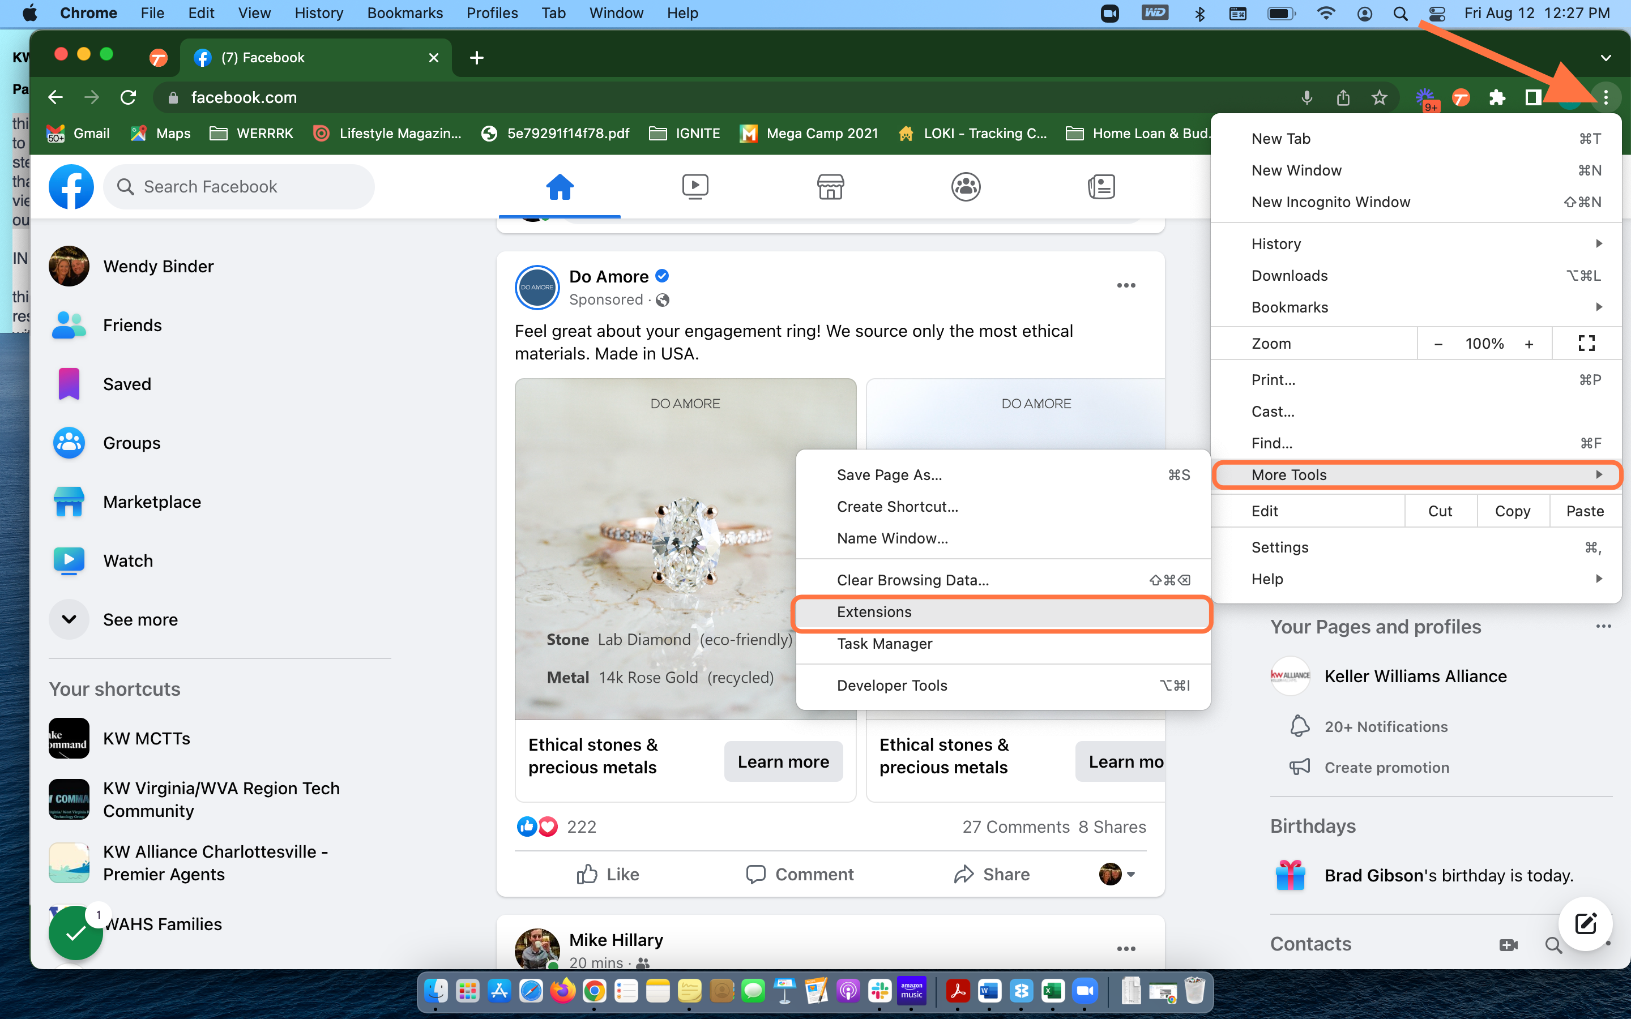Open the tab search chevron in title bar

point(1606,58)
